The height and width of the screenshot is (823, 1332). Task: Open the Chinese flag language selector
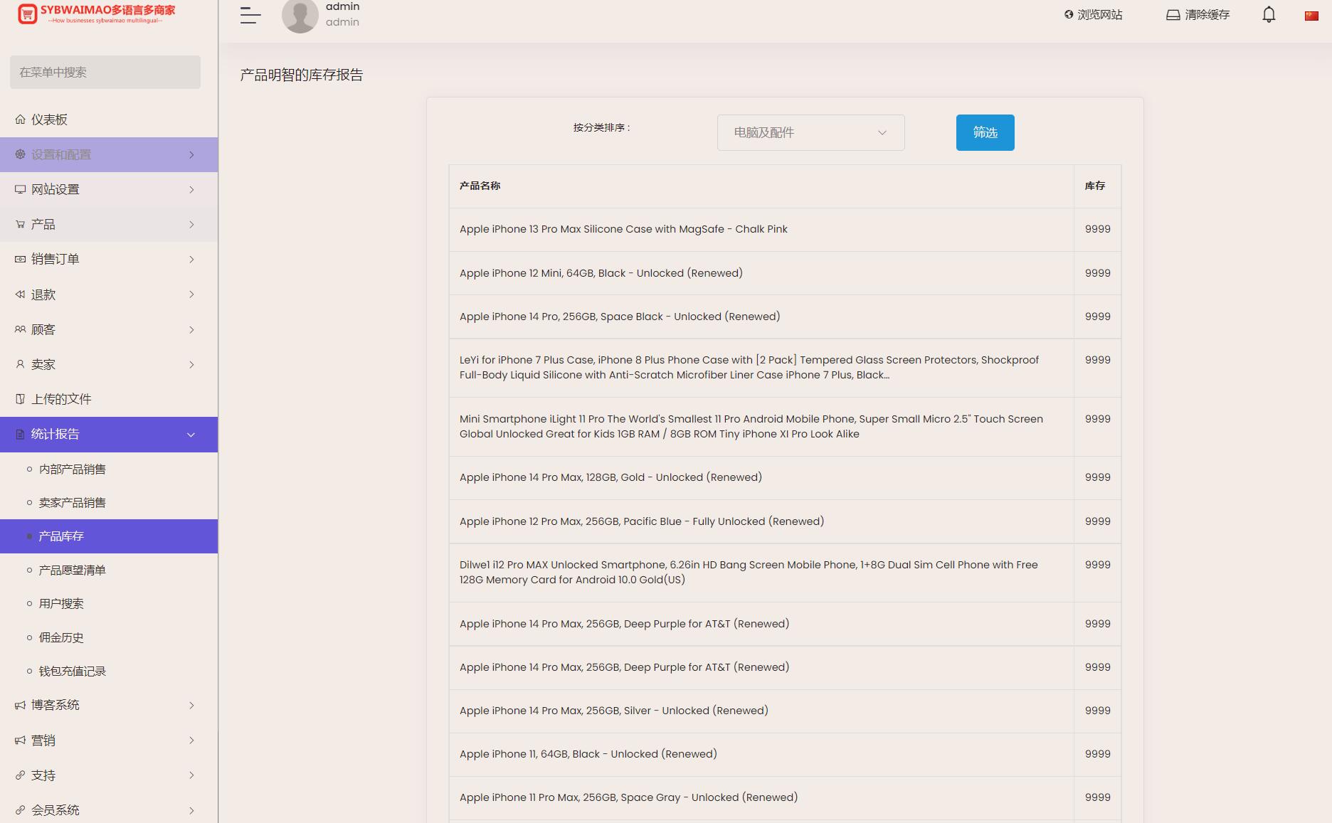(1311, 16)
